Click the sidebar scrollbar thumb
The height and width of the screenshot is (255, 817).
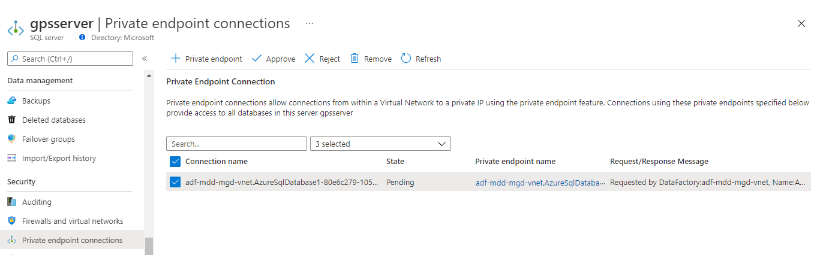click(x=149, y=246)
